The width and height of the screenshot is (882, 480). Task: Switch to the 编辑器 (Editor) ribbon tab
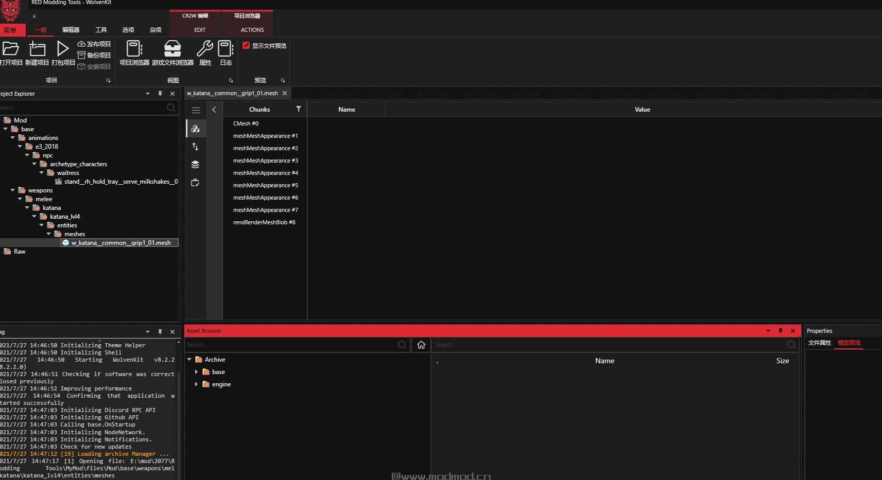coord(71,30)
